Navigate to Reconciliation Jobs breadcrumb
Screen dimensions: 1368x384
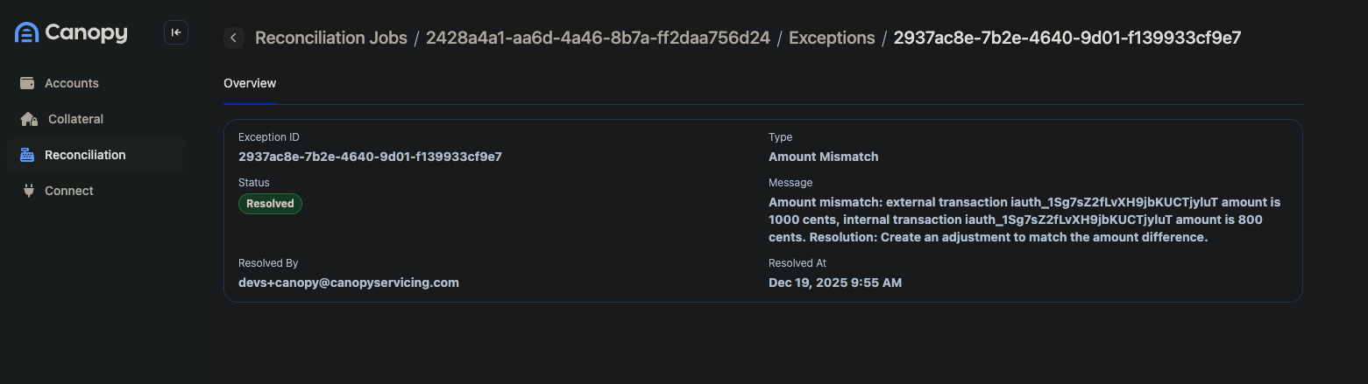[x=331, y=38]
